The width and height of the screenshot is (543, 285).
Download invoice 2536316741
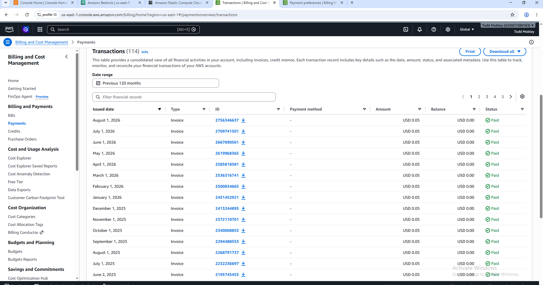(x=243, y=175)
